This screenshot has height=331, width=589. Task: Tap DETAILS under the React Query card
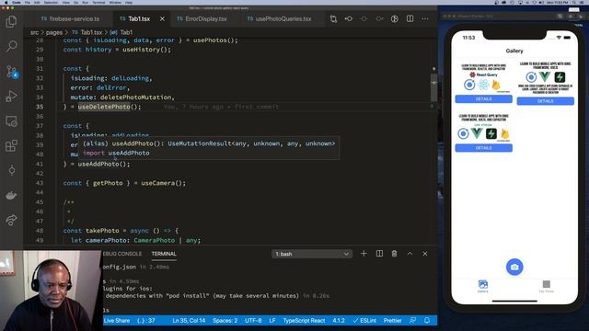[x=483, y=99]
